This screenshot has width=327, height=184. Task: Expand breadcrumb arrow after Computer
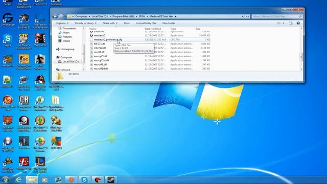pyautogui.click(x=89, y=16)
